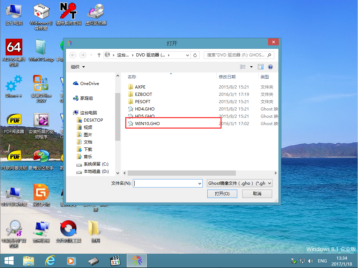Image resolution: width=358 pixels, height=268 pixels.
Task: Go up one folder level
Action: tap(99, 55)
